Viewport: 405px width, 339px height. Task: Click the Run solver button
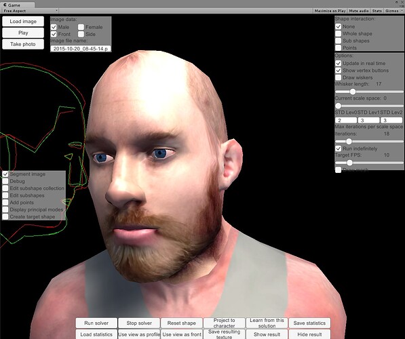click(96, 323)
